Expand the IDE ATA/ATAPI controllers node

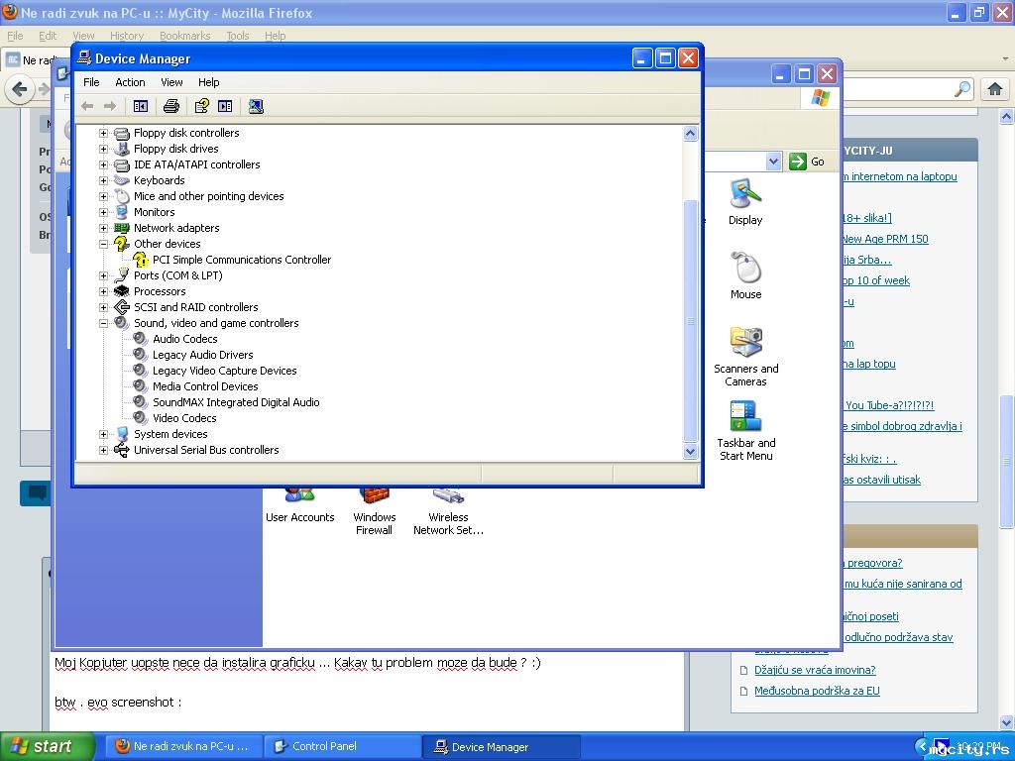(103, 164)
